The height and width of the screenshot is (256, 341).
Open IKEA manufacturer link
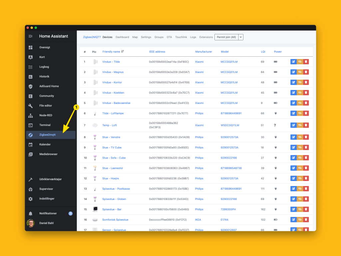tap(198, 220)
